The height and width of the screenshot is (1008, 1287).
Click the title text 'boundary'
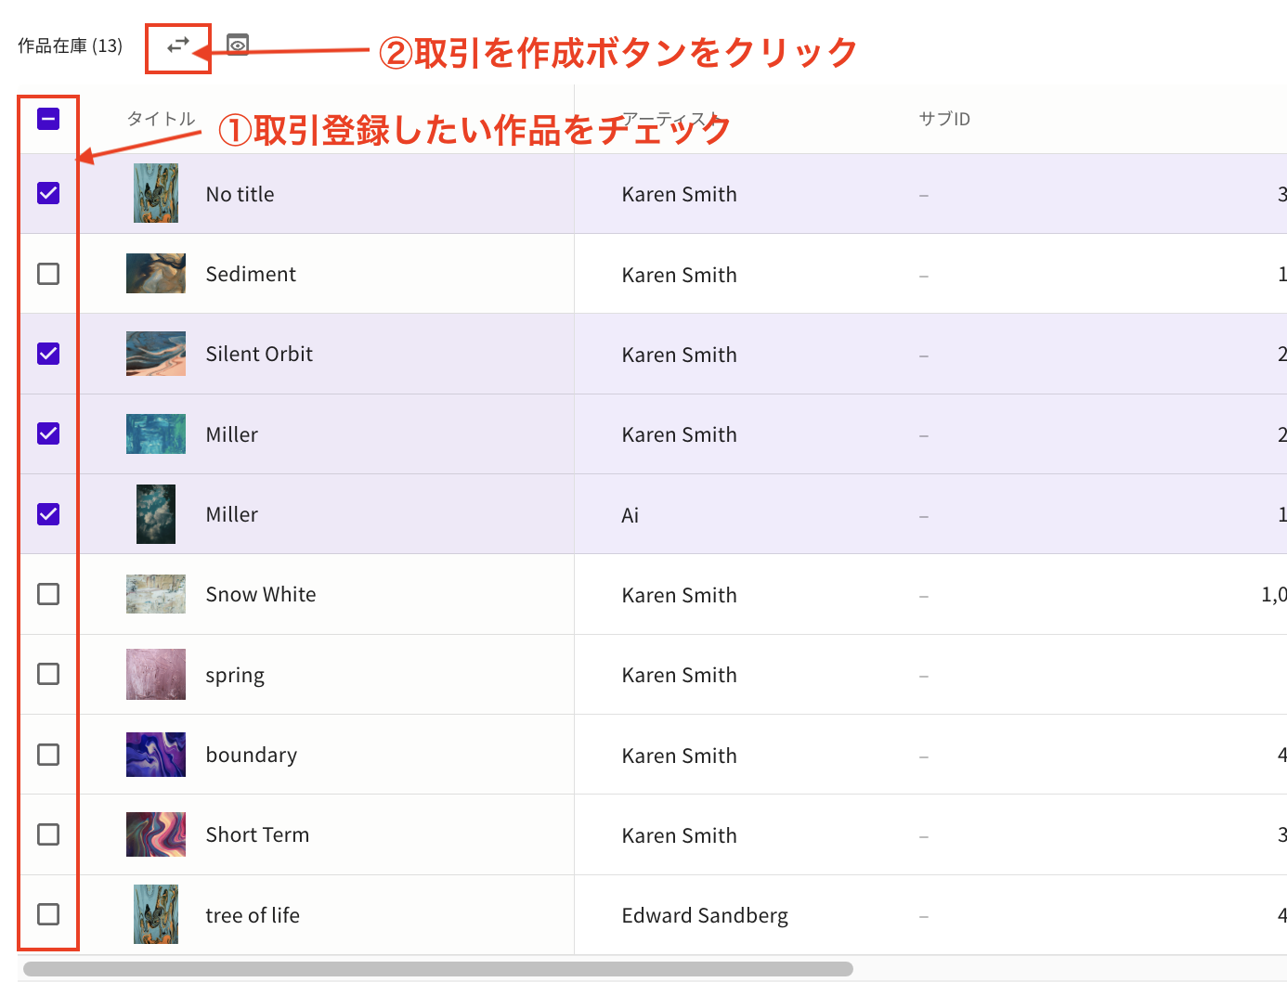click(252, 755)
